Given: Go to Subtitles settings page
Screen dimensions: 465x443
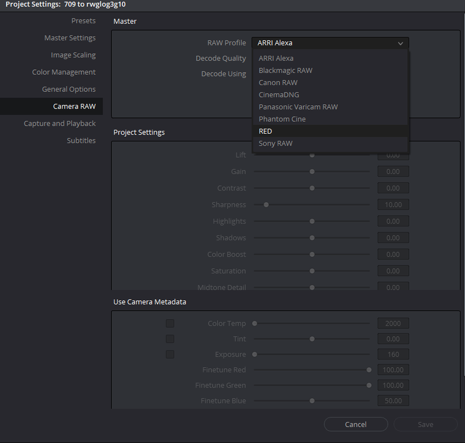Looking at the screenshot, I should (81, 141).
